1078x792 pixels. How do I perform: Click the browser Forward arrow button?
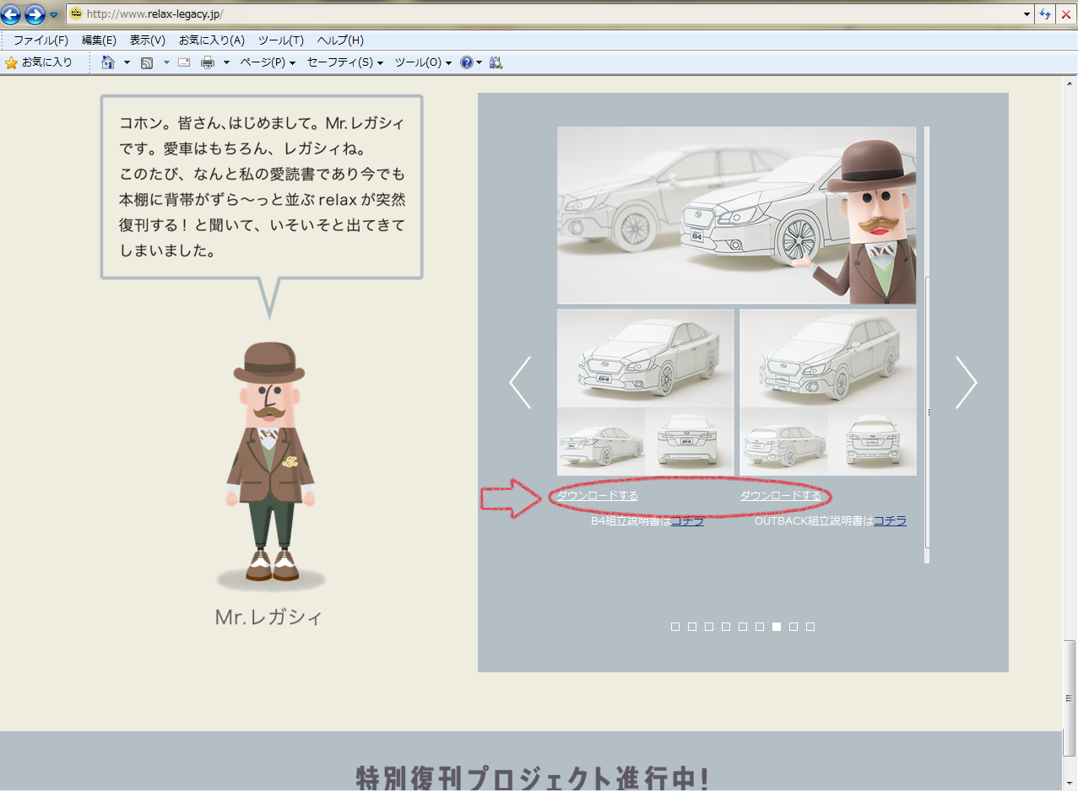click(35, 14)
